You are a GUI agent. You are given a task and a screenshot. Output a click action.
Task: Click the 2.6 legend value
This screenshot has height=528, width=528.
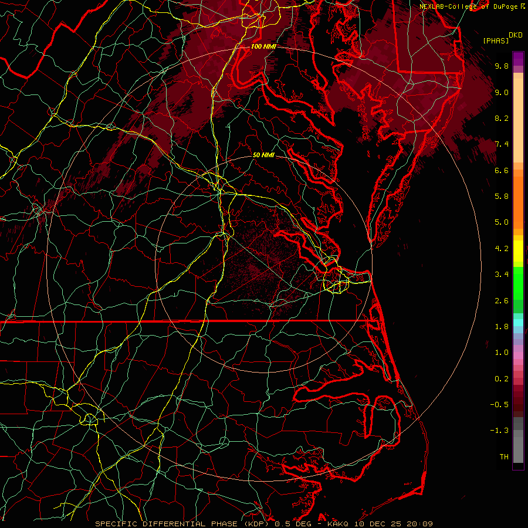click(x=502, y=301)
